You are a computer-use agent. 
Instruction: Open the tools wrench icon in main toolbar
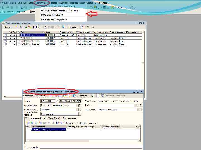tap(132, 7)
